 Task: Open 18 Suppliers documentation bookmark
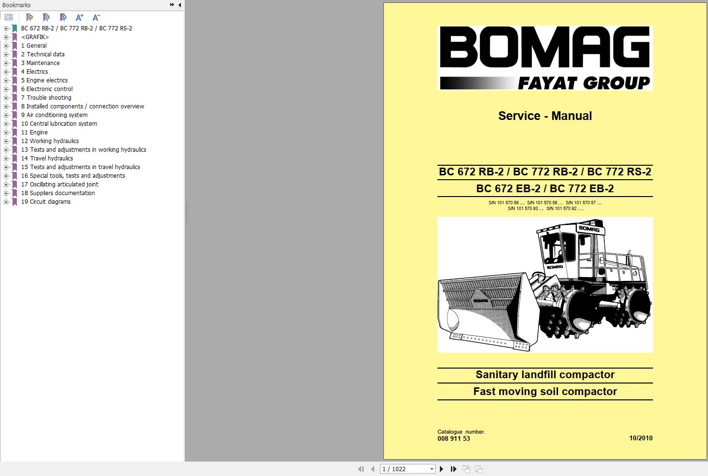coord(58,193)
